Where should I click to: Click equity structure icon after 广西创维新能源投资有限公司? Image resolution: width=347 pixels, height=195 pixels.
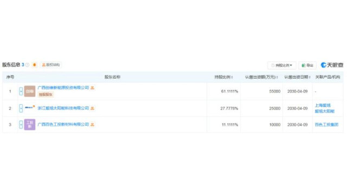(93, 88)
